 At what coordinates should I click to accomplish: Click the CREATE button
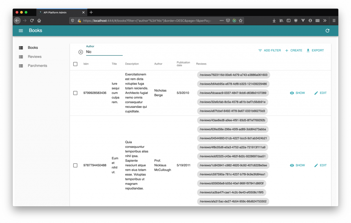293,50
